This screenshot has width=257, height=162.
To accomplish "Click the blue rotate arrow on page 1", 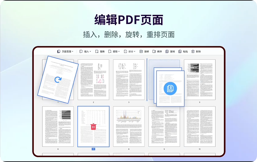I will pos(58,80).
